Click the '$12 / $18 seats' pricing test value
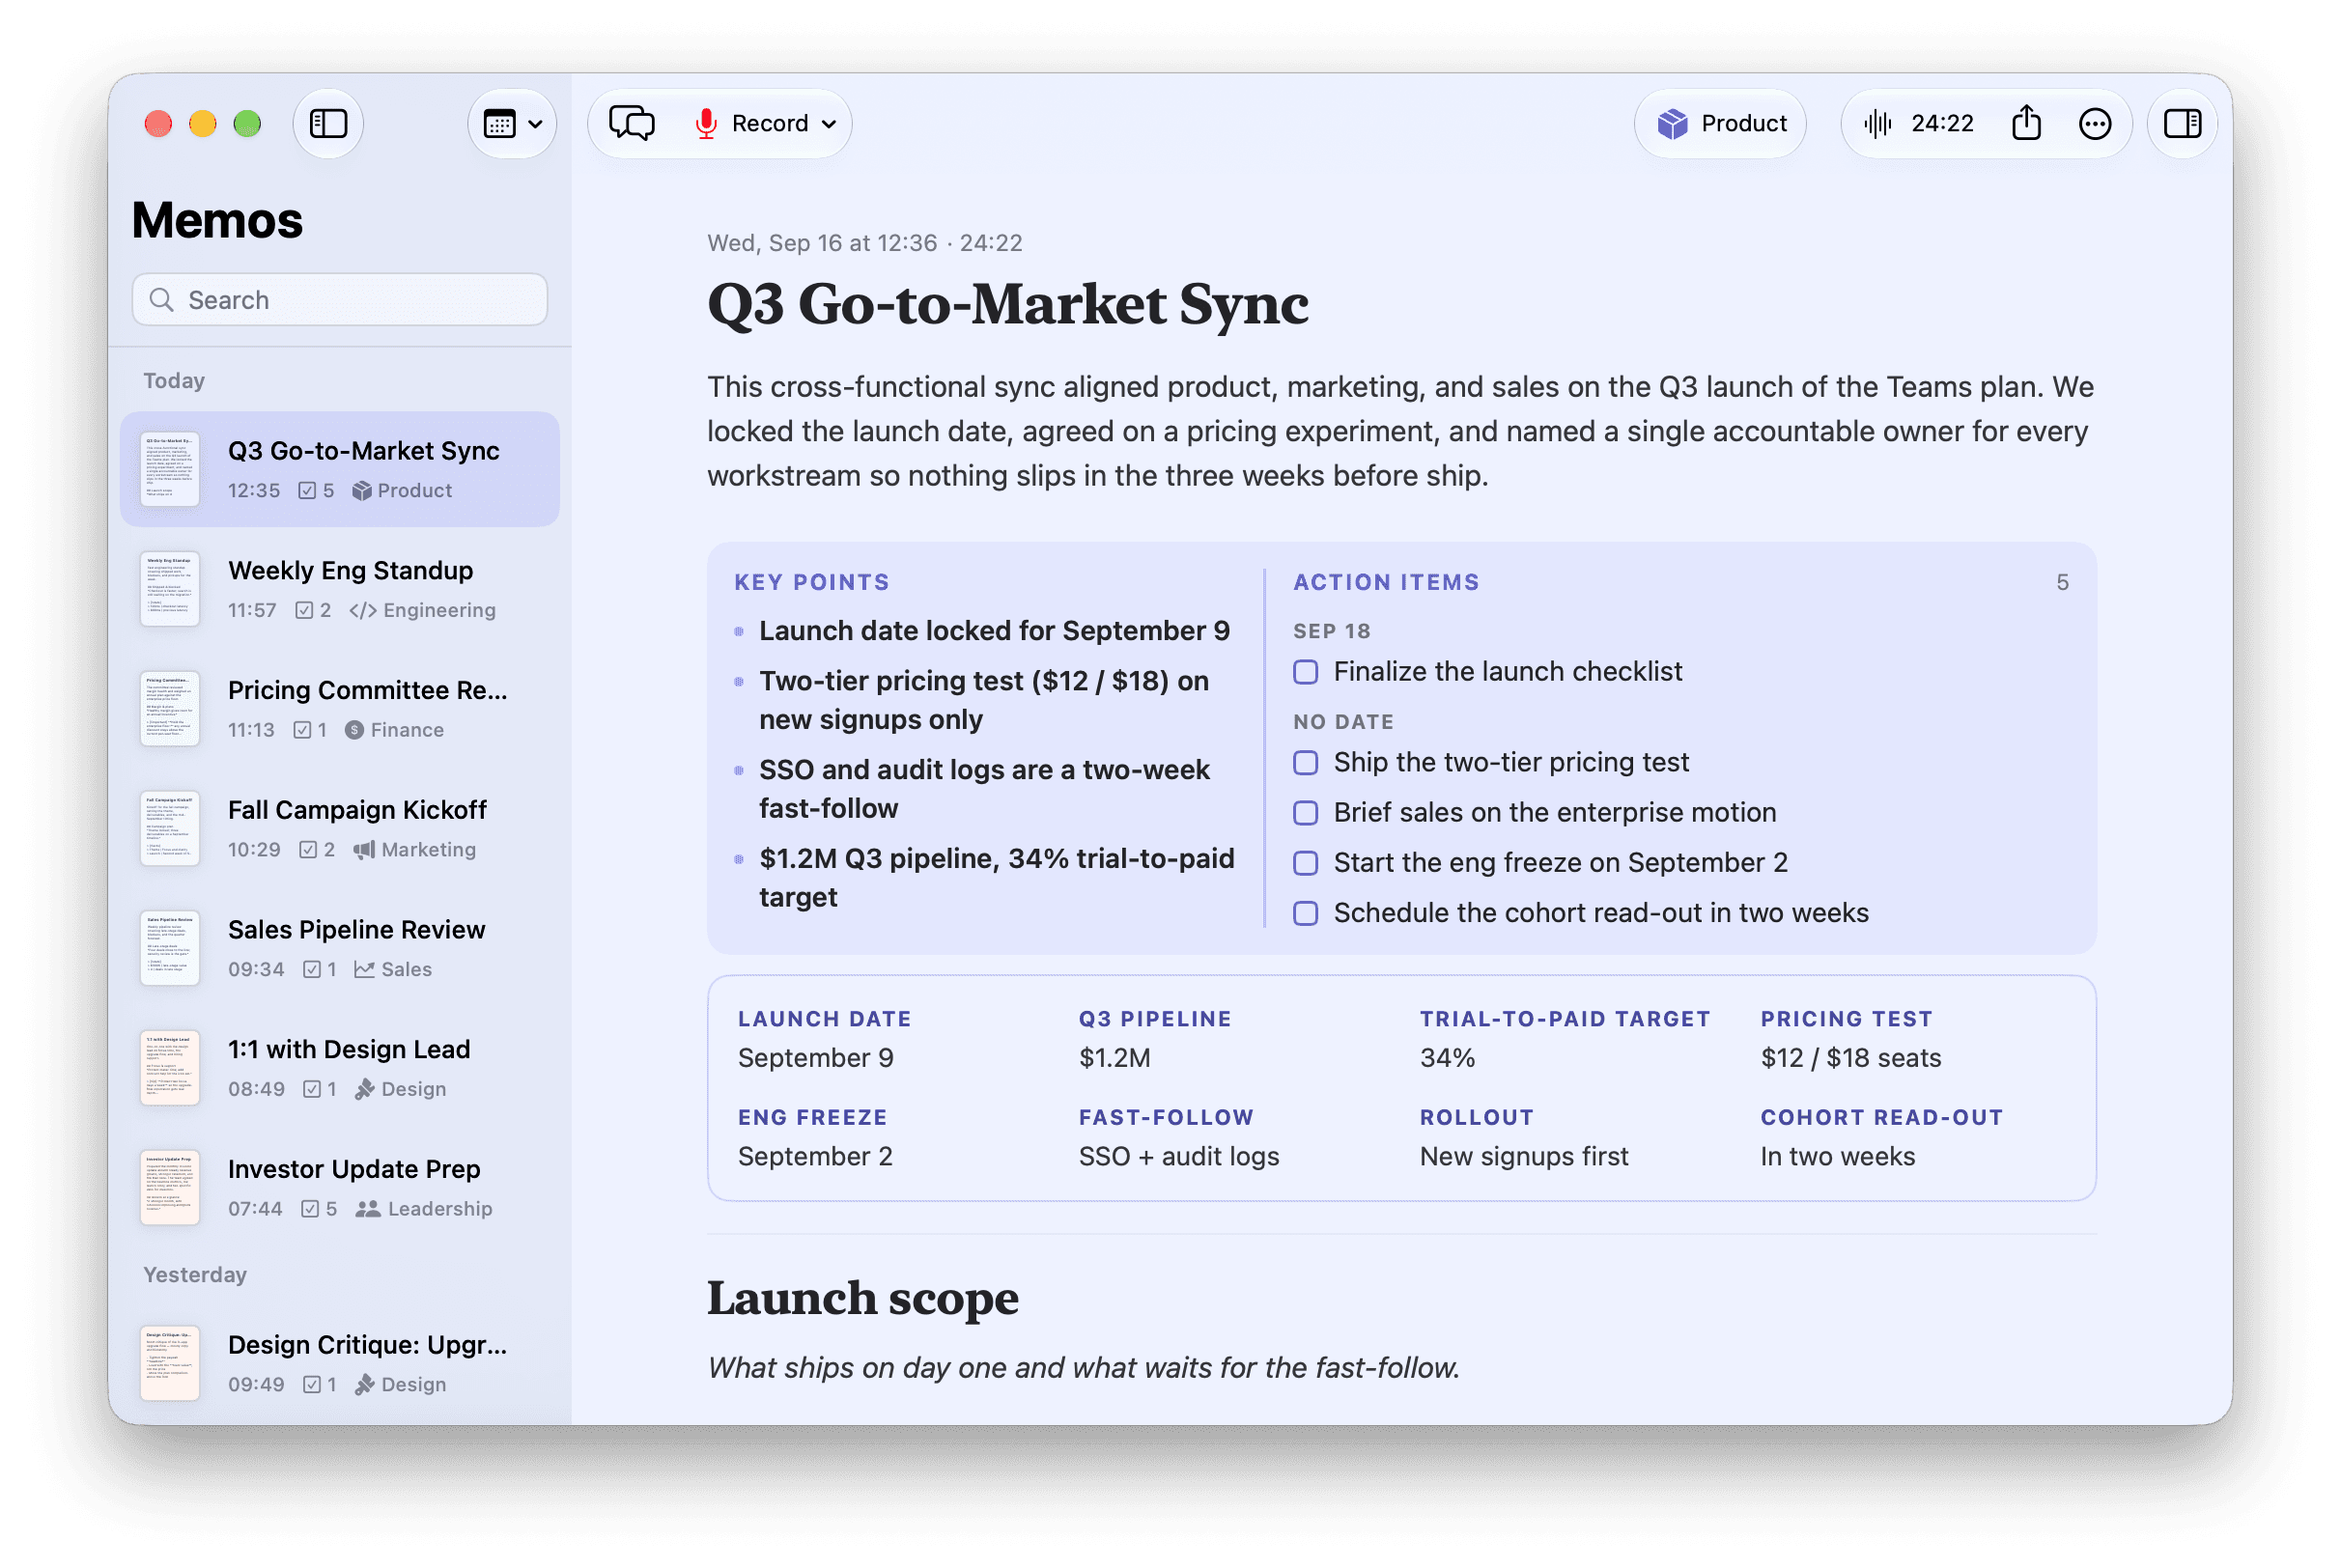Viewport: 2341px width, 1568px height. 1851,1059
